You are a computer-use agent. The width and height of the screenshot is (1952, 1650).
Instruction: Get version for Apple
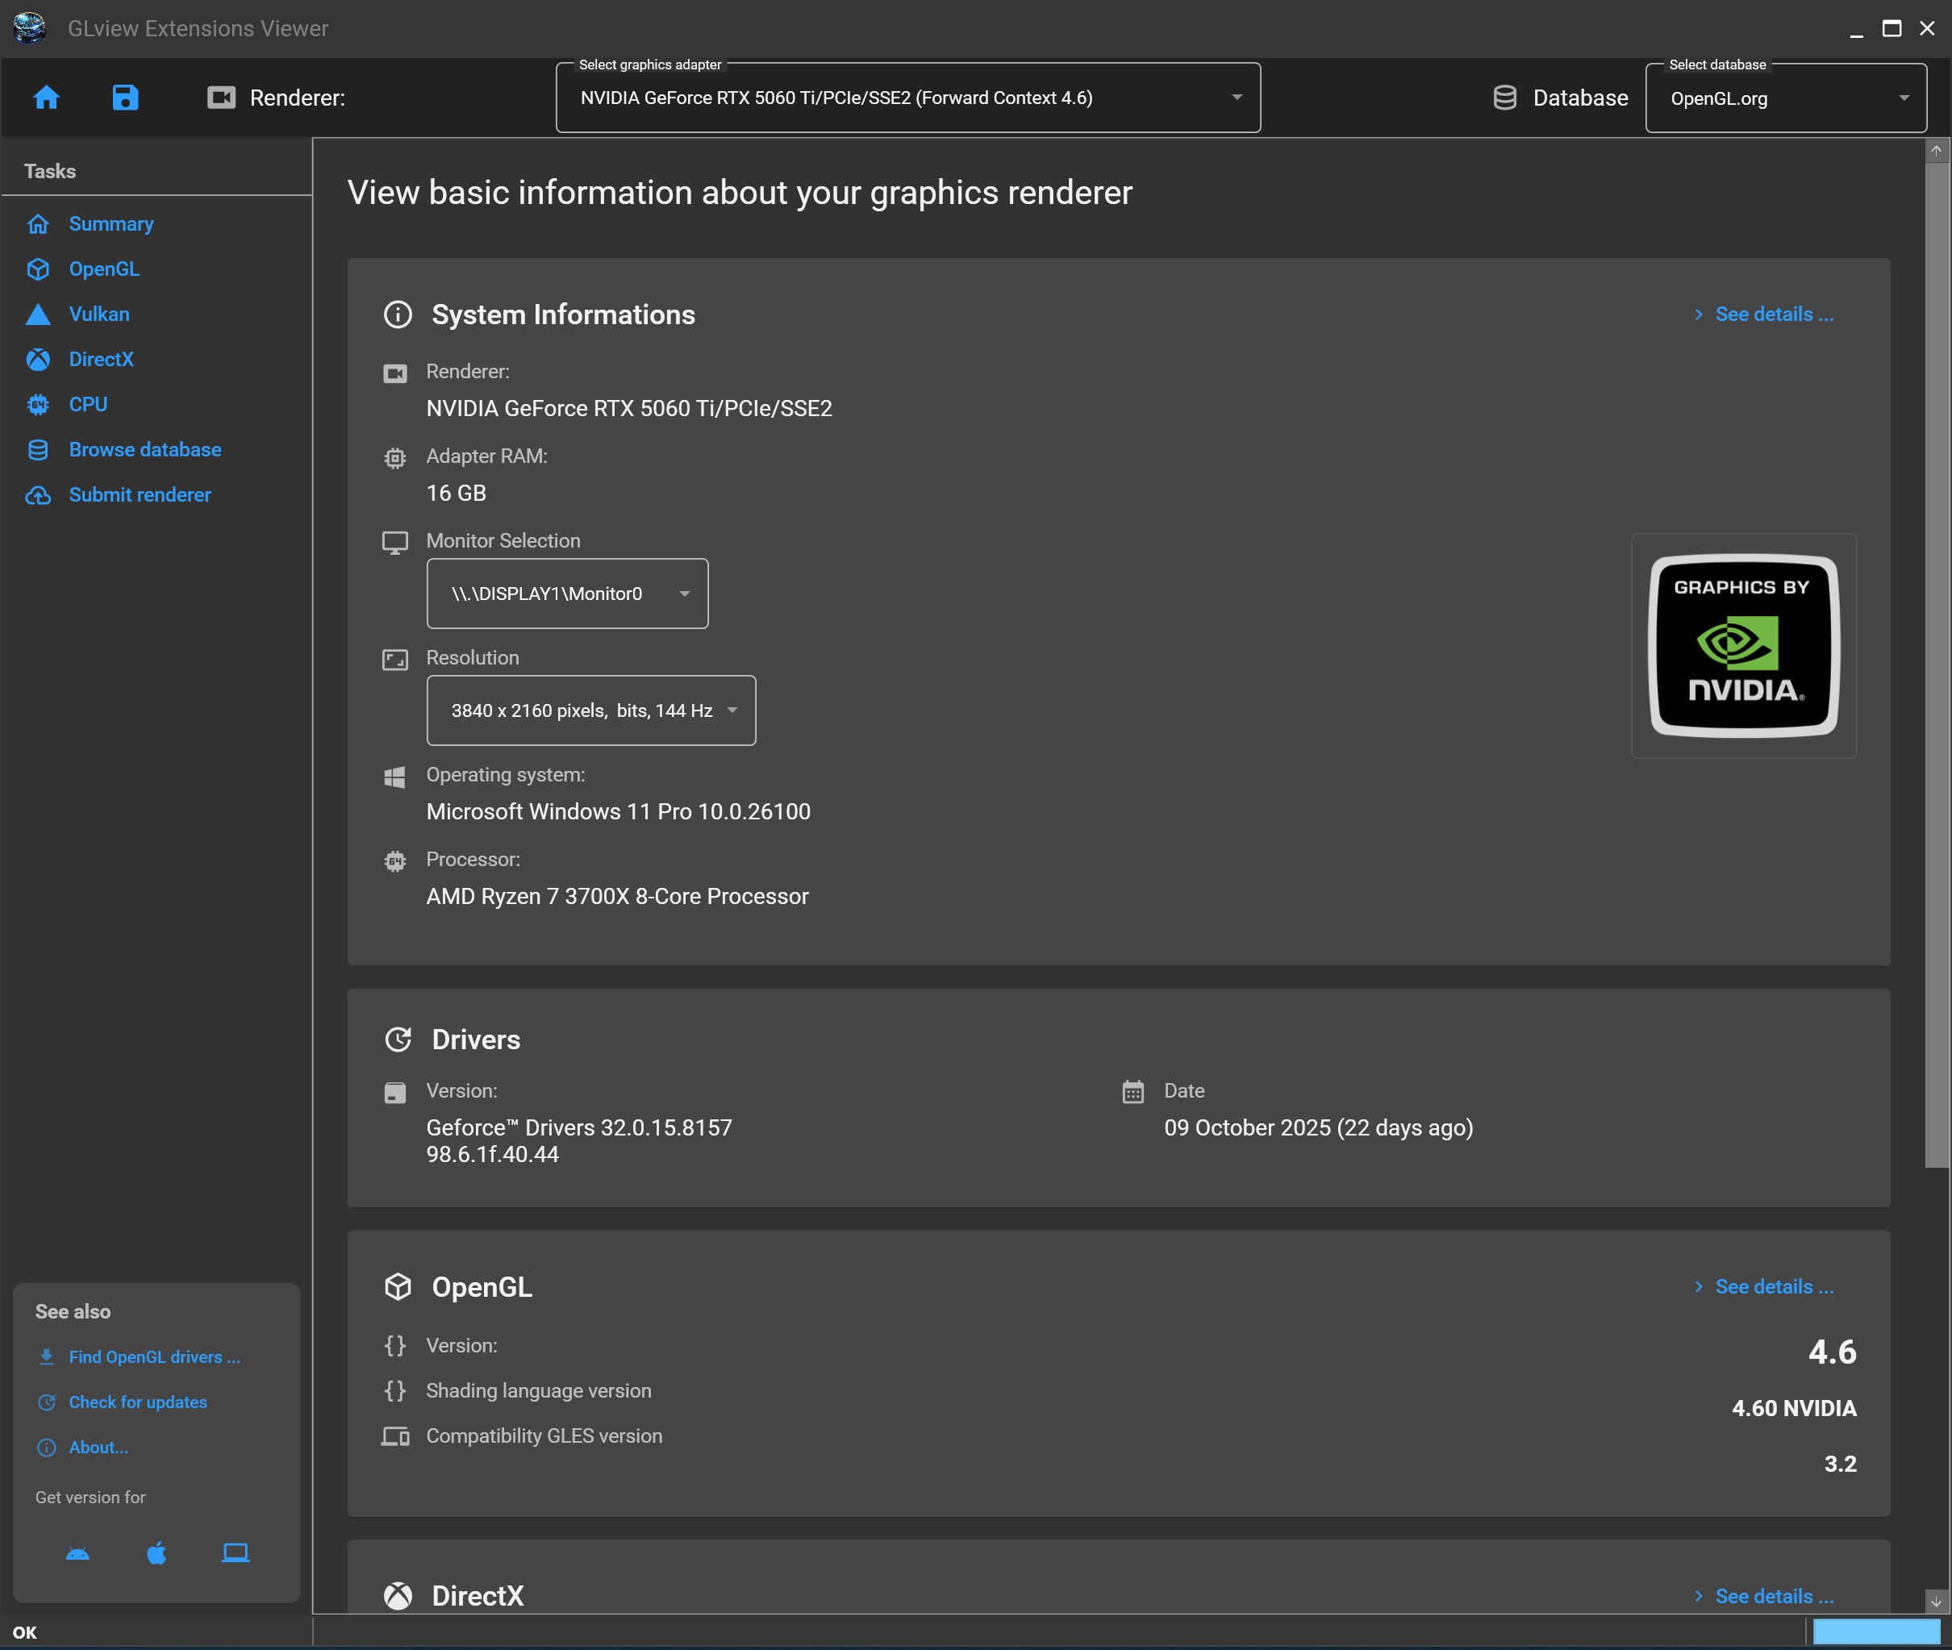pos(155,1552)
